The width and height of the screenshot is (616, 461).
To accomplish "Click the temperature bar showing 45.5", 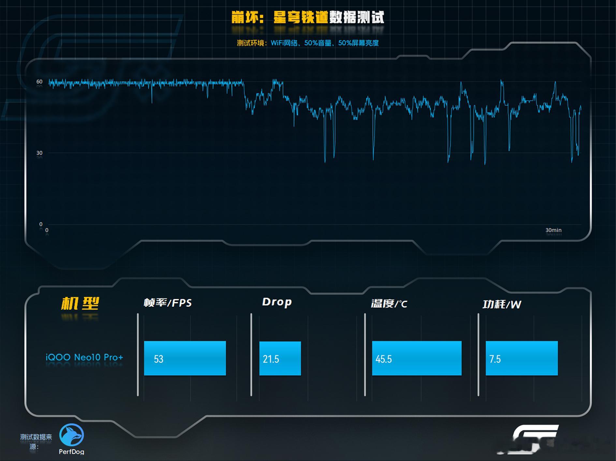I will pos(417,358).
